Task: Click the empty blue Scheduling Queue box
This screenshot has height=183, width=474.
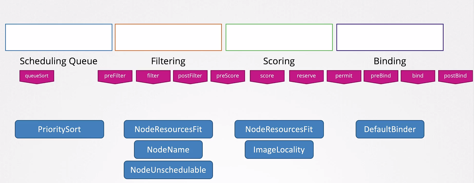Action: (59, 37)
